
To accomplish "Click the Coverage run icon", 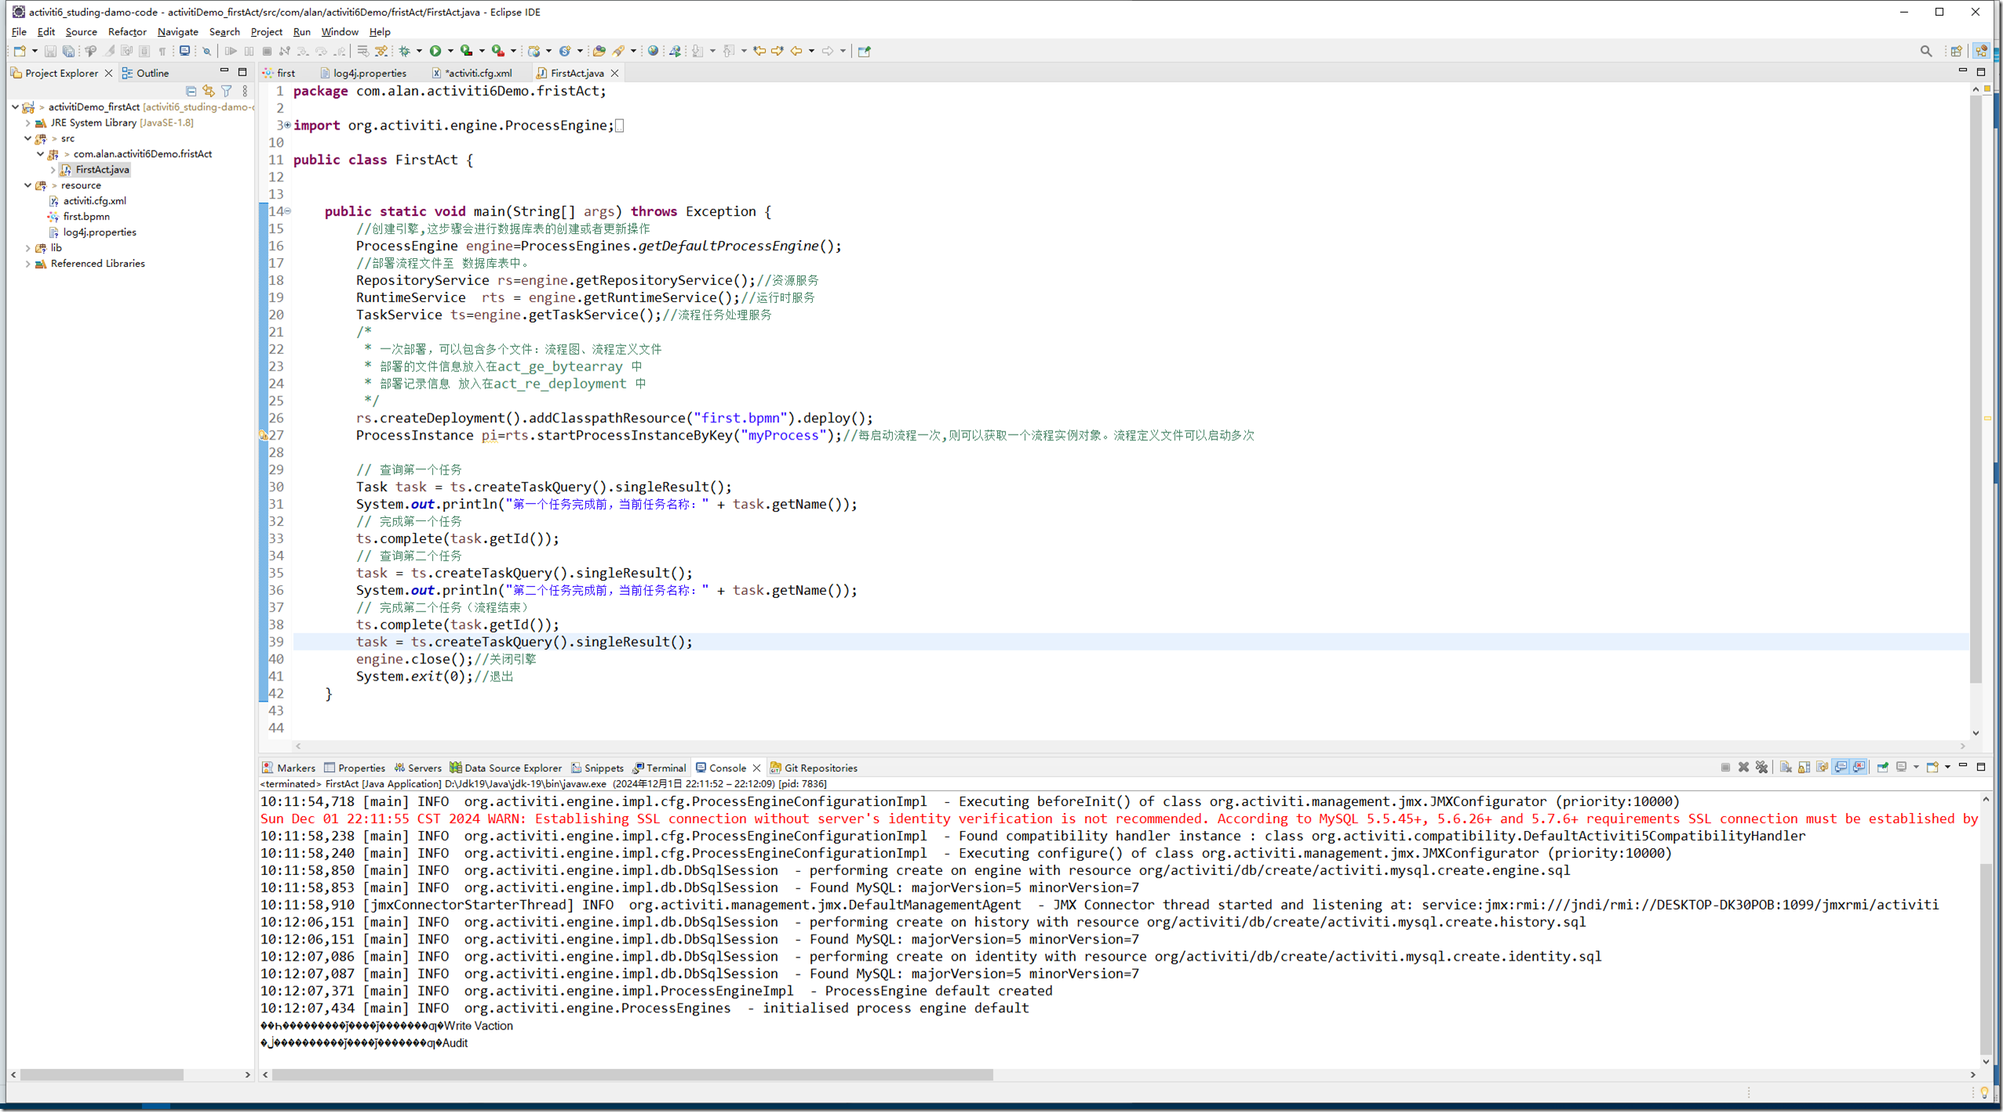I will coord(467,51).
